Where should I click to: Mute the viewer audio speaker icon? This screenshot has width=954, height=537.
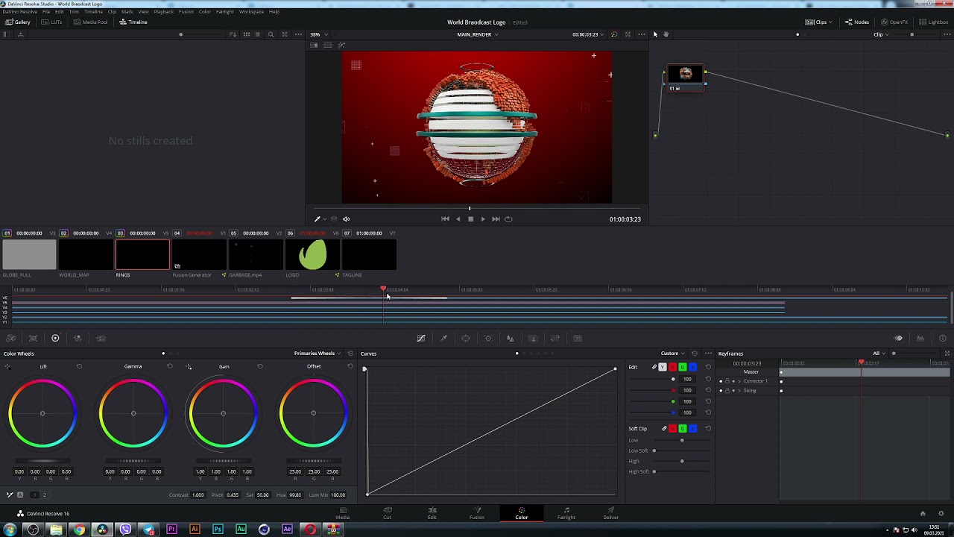click(346, 219)
